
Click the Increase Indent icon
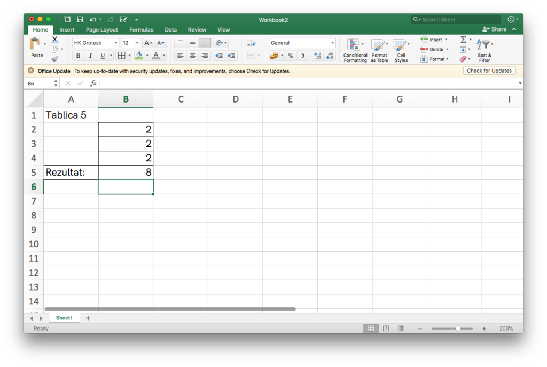coord(231,56)
